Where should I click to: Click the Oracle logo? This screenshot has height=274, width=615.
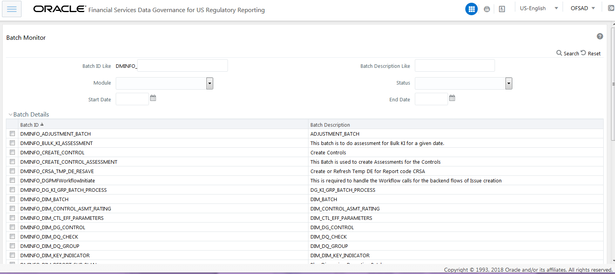point(59,9)
